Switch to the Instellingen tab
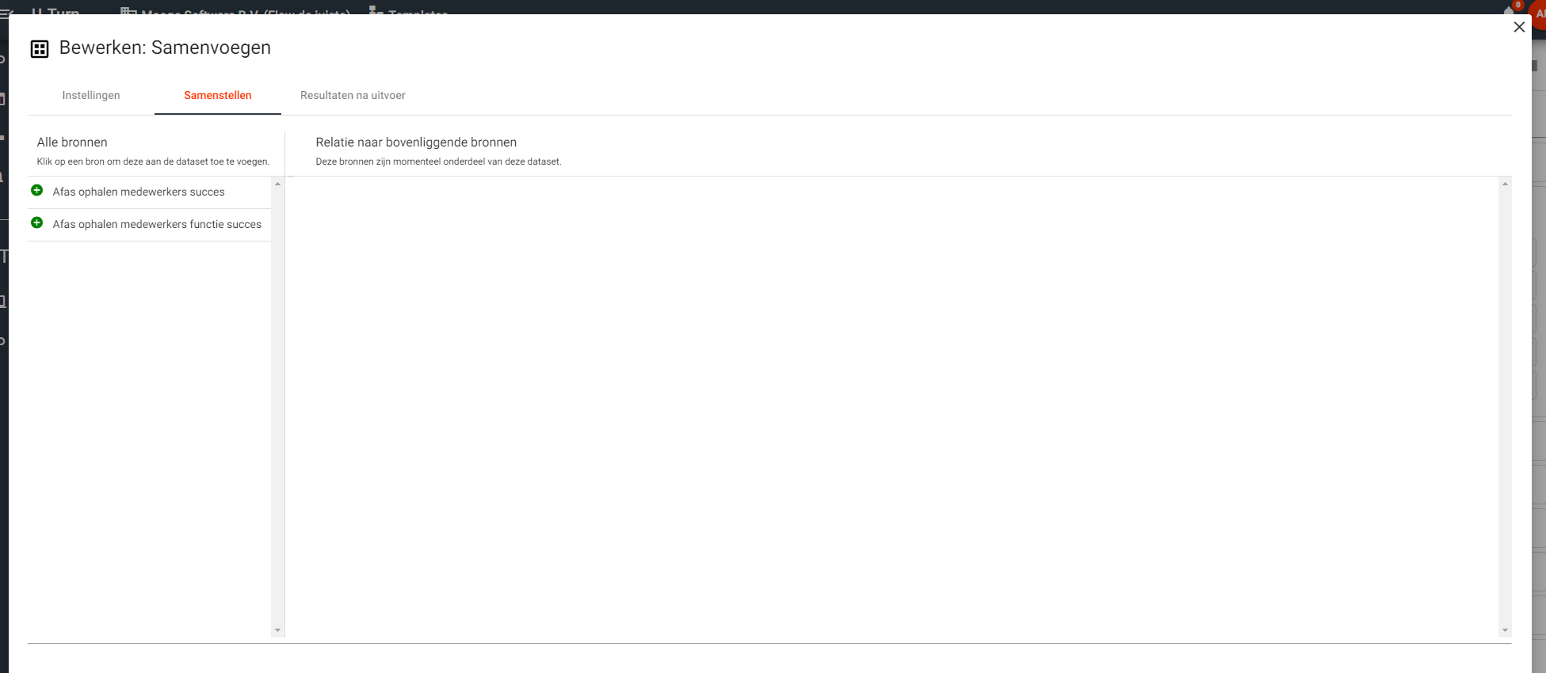Image resolution: width=1546 pixels, height=673 pixels. pos(91,96)
